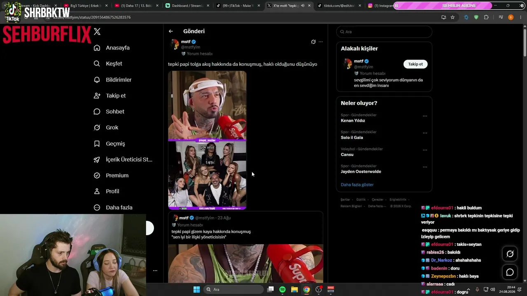Click the X logo in the sidebar

97,32
